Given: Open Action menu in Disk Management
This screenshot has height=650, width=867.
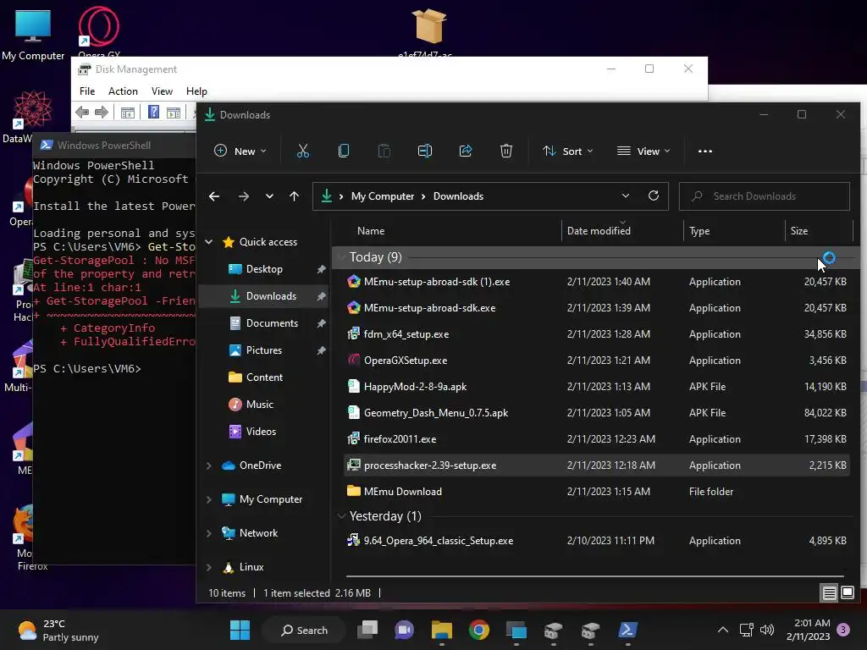Looking at the screenshot, I should pos(123,91).
